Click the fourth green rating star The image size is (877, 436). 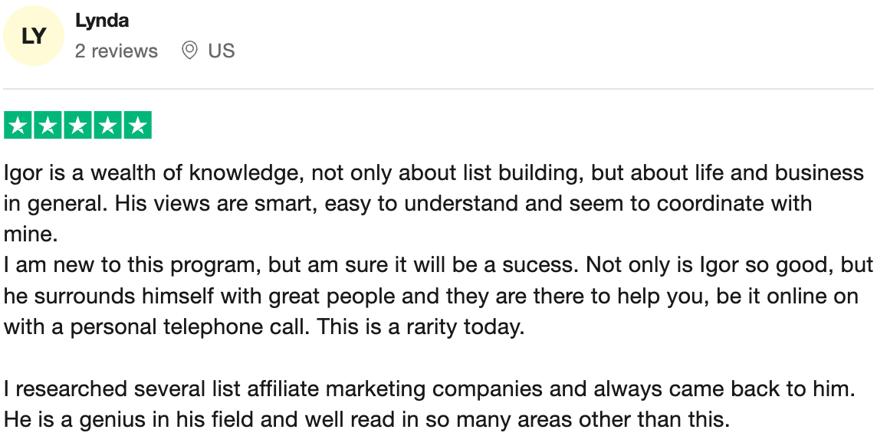click(107, 126)
